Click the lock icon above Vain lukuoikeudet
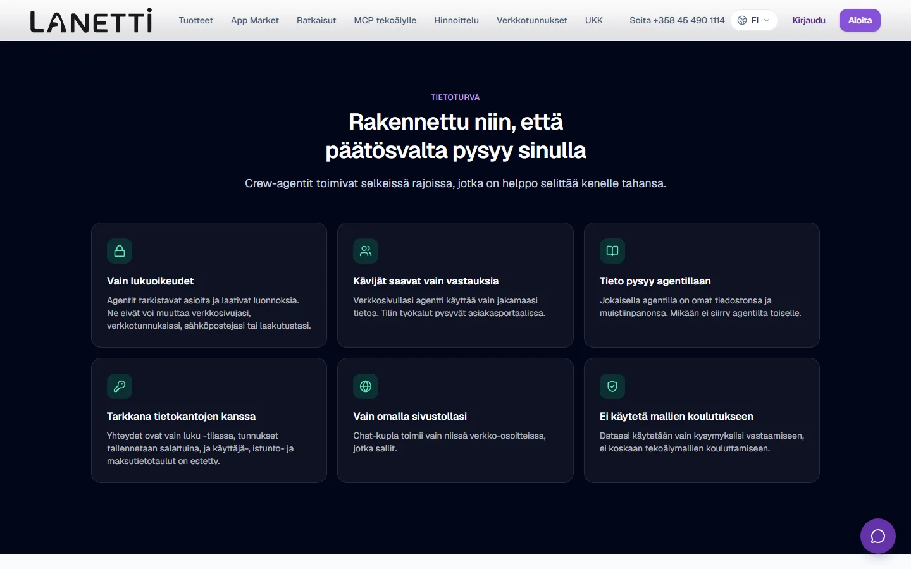 [x=120, y=251]
